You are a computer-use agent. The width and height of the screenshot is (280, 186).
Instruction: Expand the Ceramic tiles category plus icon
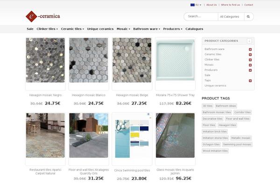(x=250, y=54)
